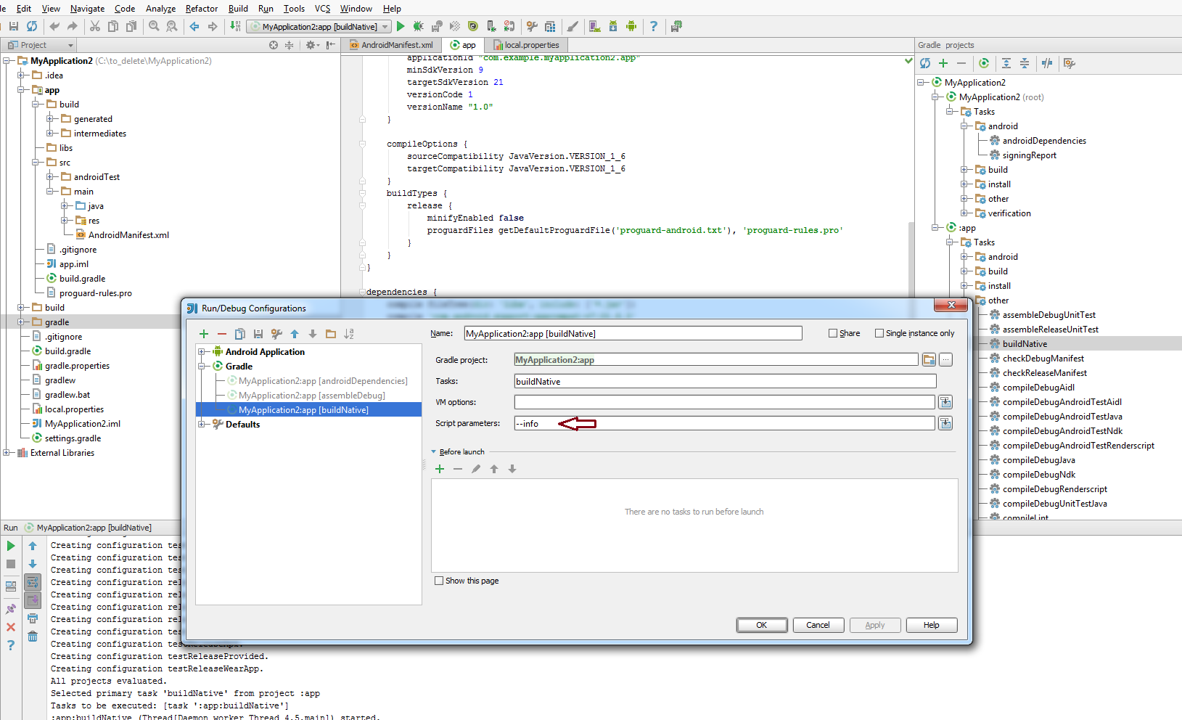This screenshot has width=1182, height=720.
Task: Expand the generated folder in Project tree
Action: point(49,119)
